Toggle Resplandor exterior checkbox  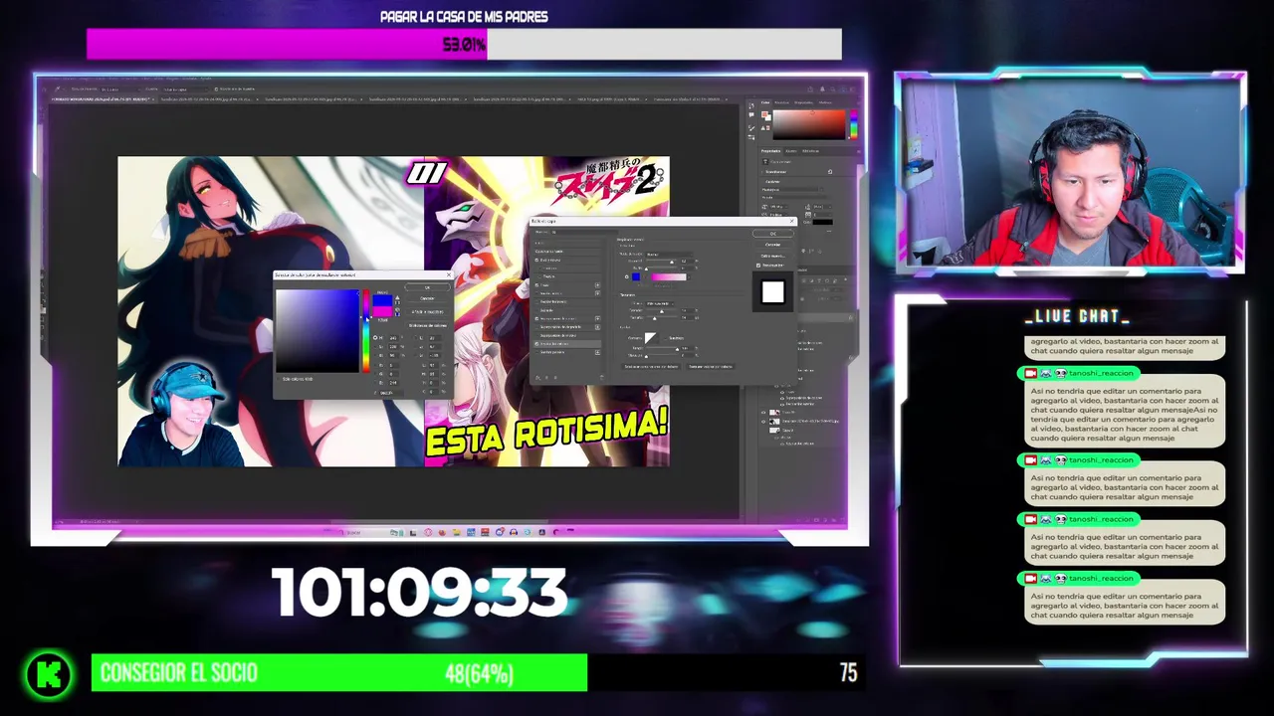[536, 344]
